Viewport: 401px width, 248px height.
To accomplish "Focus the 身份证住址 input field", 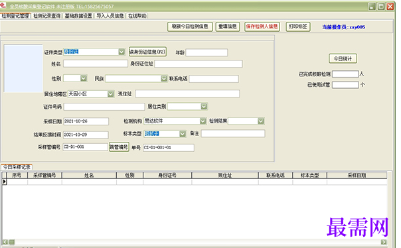I will 199,64.
